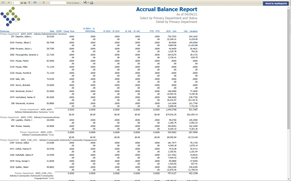
Task: Print the report with the printer icon
Action: pos(91,3)
